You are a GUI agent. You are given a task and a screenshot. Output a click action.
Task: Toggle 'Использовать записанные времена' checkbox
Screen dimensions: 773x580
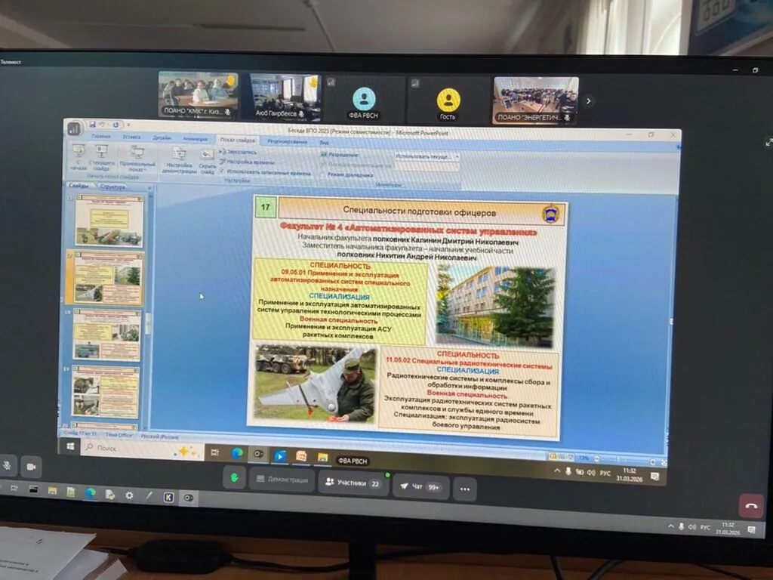coord(221,172)
